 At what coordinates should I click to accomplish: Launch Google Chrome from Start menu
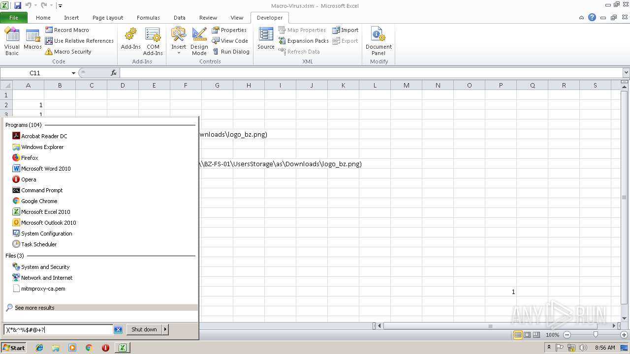click(x=35, y=201)
